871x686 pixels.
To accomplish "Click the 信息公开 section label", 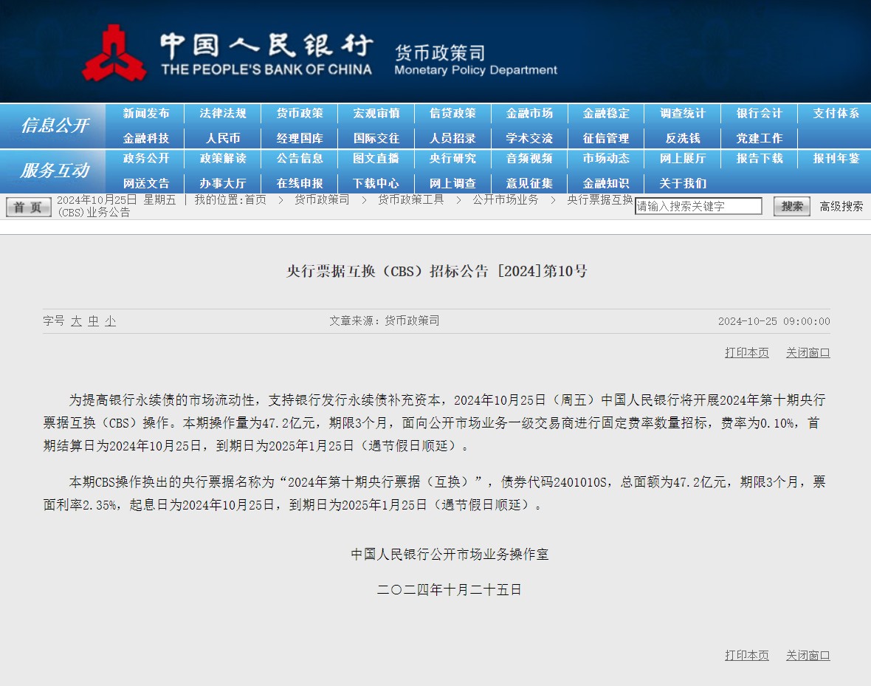I will pyautogui.click(x=55, y=126).
